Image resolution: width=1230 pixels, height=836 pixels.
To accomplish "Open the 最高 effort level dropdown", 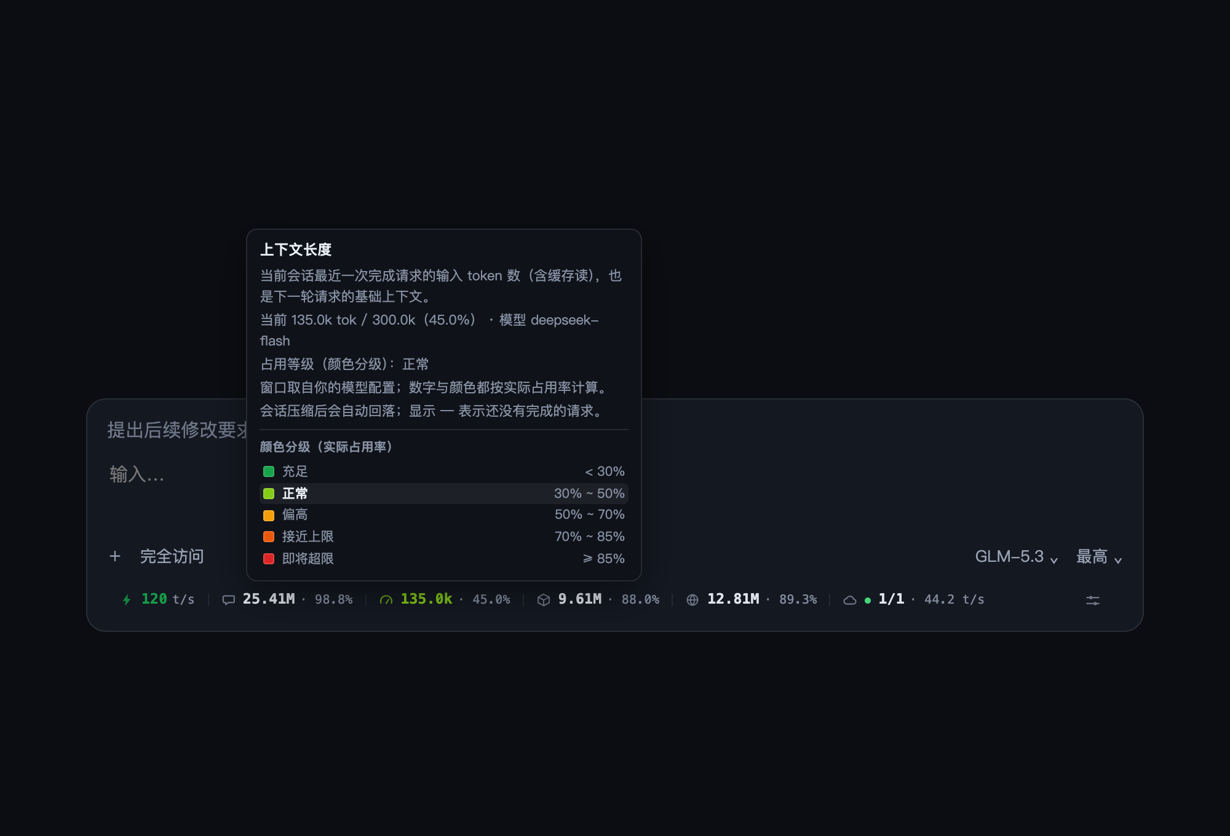I will point(1099,557).
